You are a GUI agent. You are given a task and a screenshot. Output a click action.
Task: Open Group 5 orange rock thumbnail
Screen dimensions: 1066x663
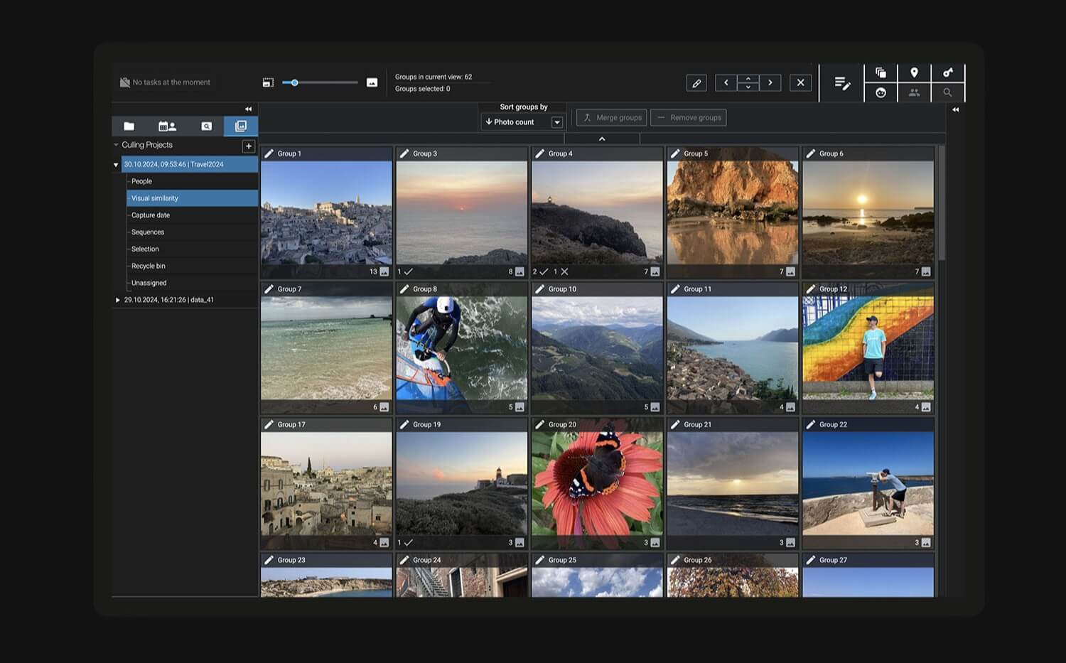point(733,213)
